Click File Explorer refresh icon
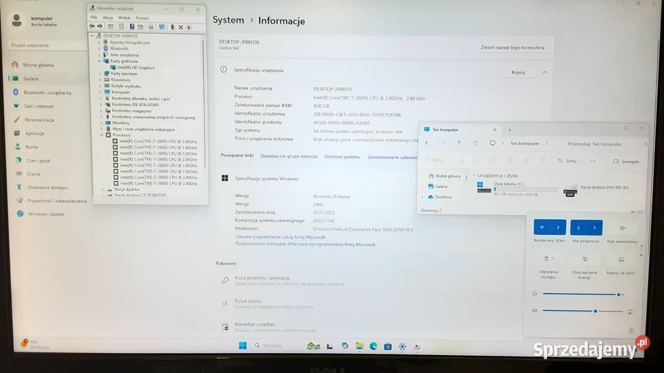This screenshot has height=373, width=664. tap(475, 144)
